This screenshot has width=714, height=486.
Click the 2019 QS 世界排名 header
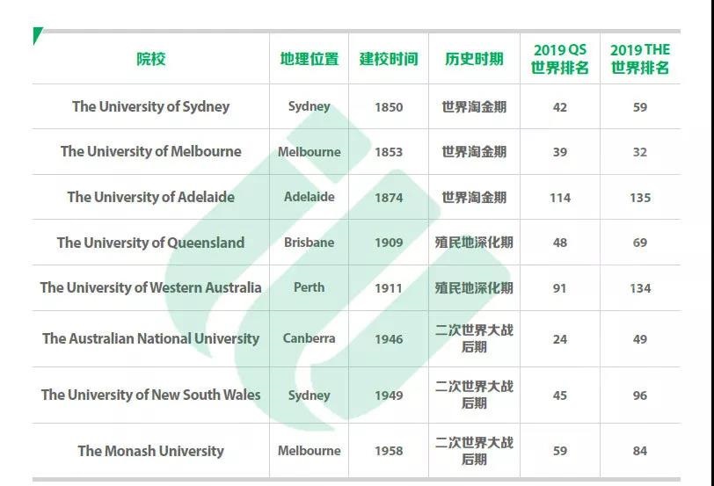[x=559, y=59]
